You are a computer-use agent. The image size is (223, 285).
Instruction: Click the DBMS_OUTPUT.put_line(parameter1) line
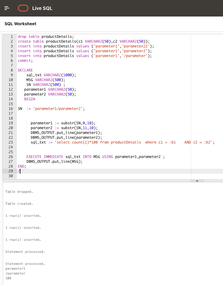click(x=66, y=133)
